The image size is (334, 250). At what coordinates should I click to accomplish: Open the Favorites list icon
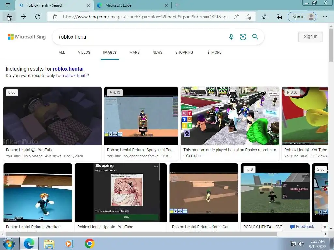(265, 17)
